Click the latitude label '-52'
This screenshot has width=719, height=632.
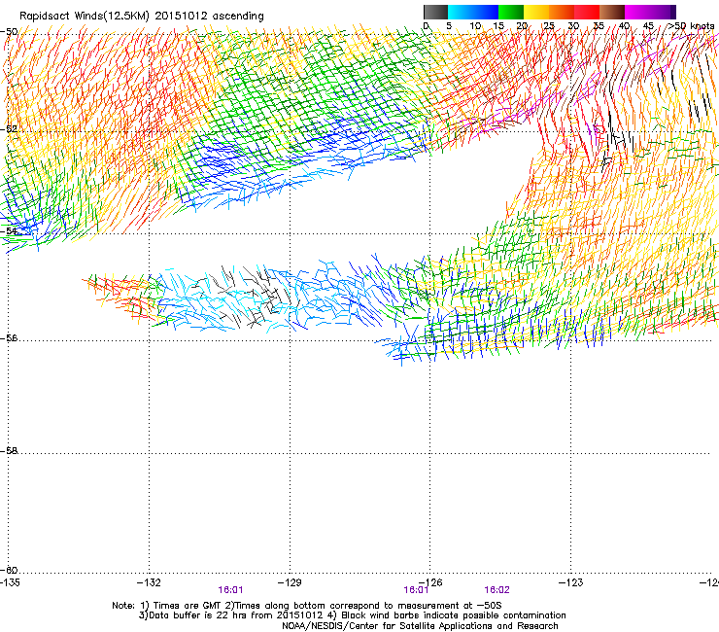tap(9, 129)
